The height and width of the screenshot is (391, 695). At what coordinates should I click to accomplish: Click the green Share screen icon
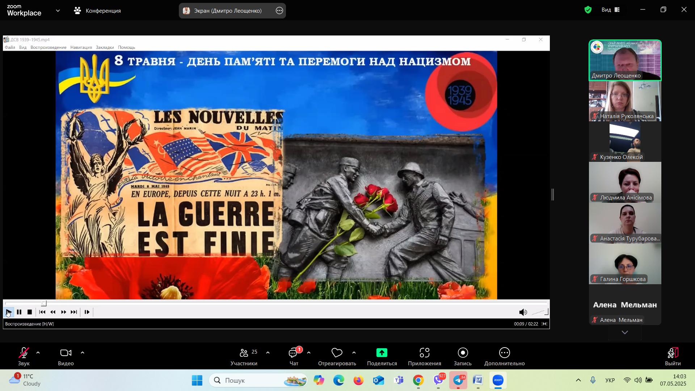(x=382, y=353)
